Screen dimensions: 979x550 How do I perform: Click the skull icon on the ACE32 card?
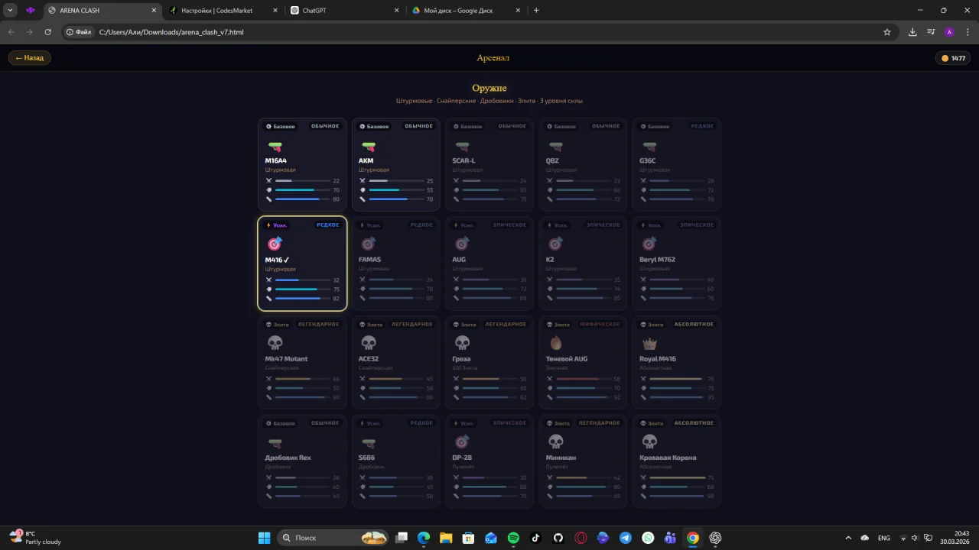(x=368, y=343)
